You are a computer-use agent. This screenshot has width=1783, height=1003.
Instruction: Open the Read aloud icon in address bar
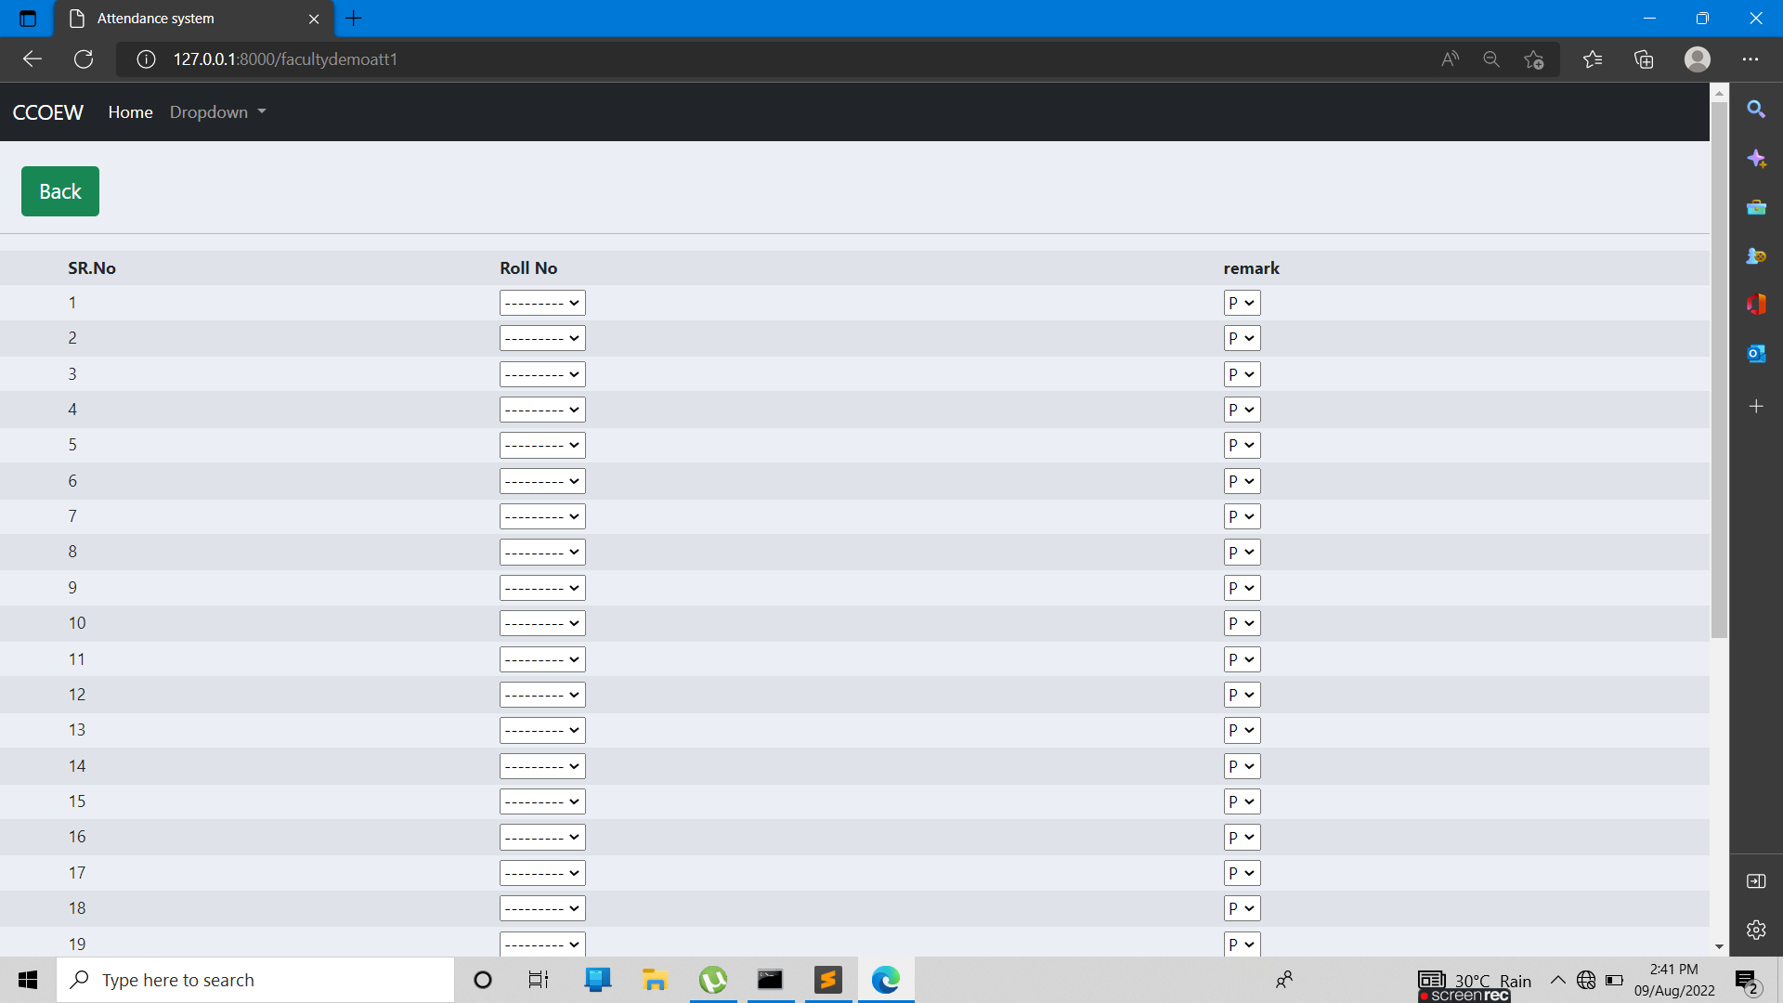tap(1450, 59)
